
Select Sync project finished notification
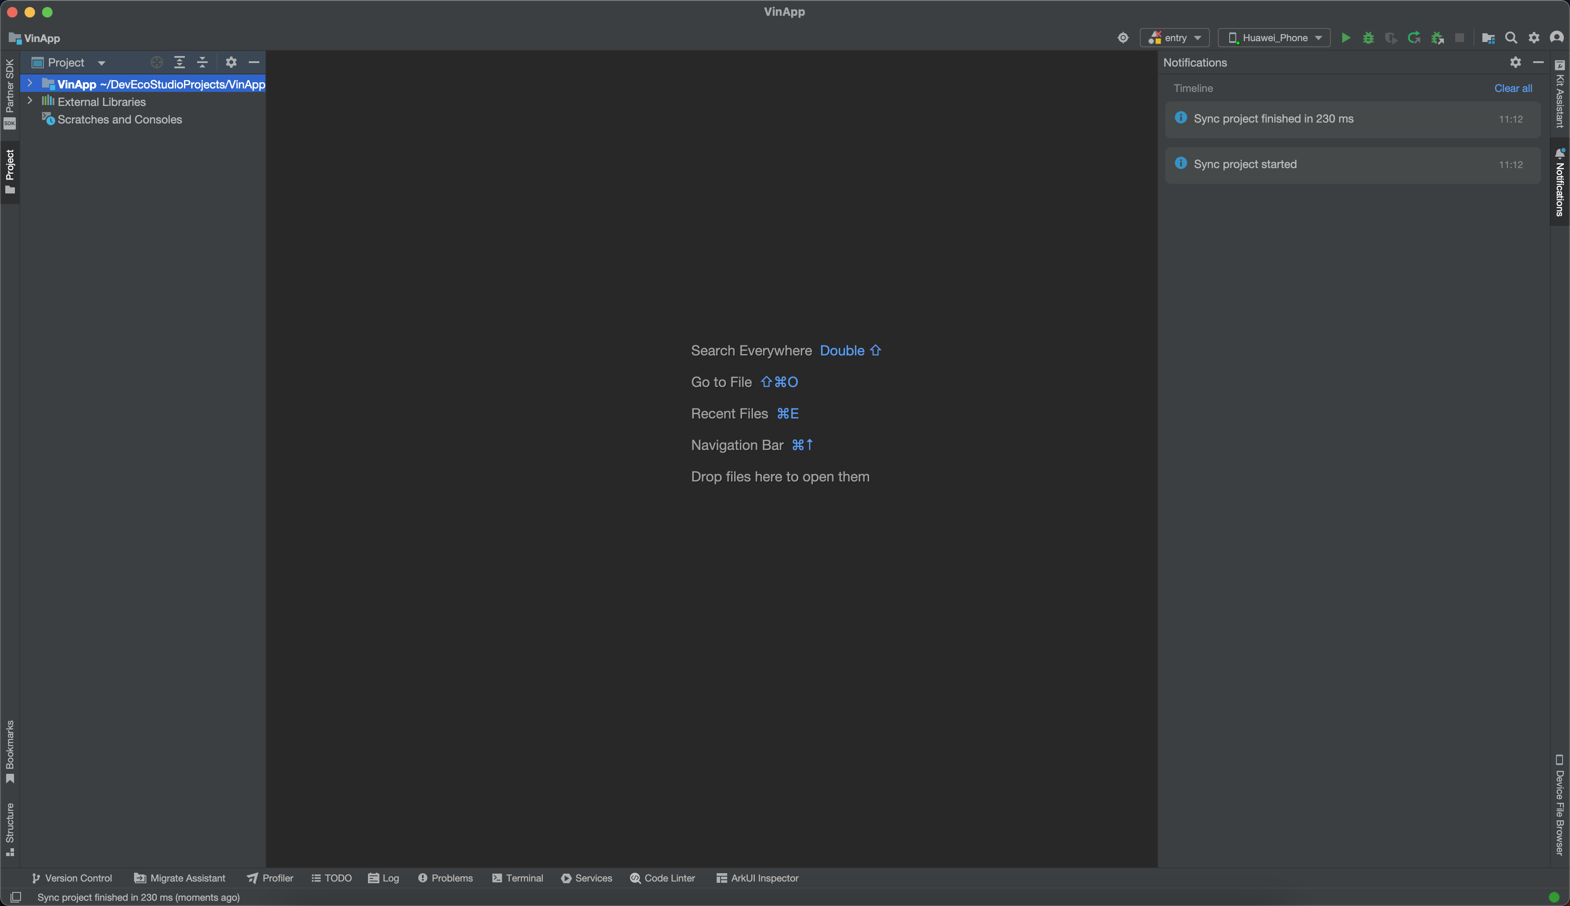1273,119
